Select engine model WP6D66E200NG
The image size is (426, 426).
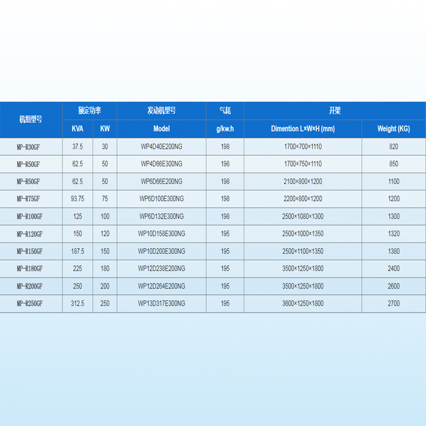click(x=161, y=182)
